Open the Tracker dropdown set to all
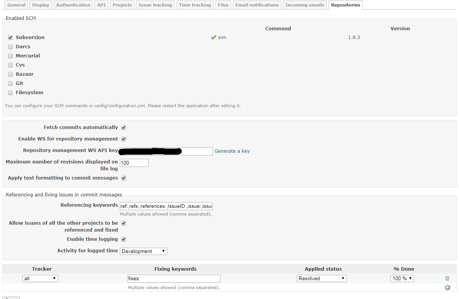The height and width of the screenshot is (299, 459). pos(40,279)
